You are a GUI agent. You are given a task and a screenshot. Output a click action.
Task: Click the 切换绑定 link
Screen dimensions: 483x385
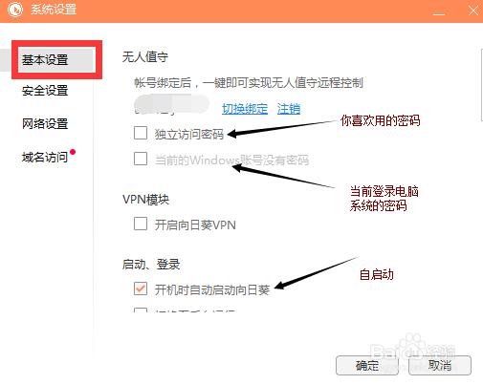pyautogui.click(x=245, y=109)
